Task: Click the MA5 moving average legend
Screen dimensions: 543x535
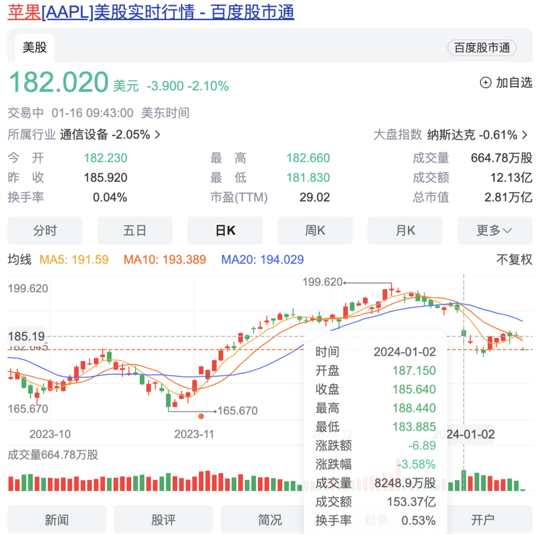Action: coord(74,260)
